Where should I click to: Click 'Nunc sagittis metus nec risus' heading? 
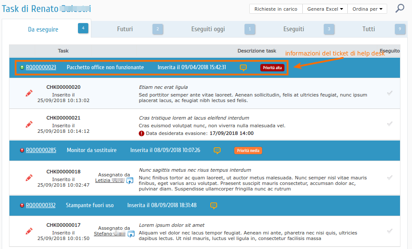[195, 170]
